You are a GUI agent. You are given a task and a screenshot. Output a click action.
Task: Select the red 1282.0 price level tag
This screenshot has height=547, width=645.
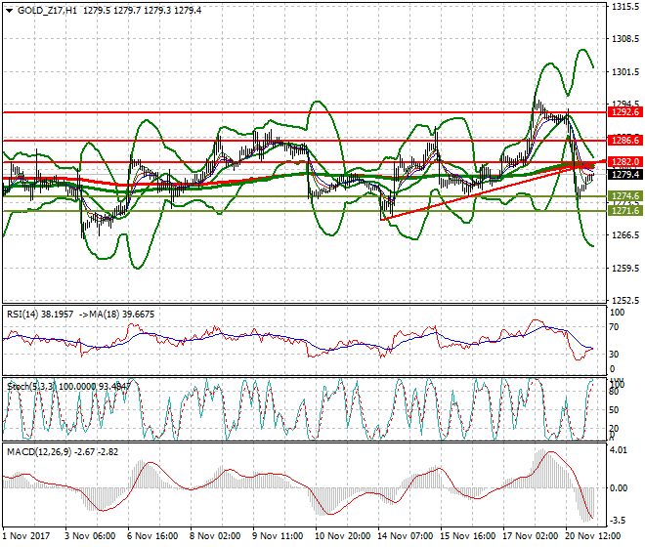point(623,161)
